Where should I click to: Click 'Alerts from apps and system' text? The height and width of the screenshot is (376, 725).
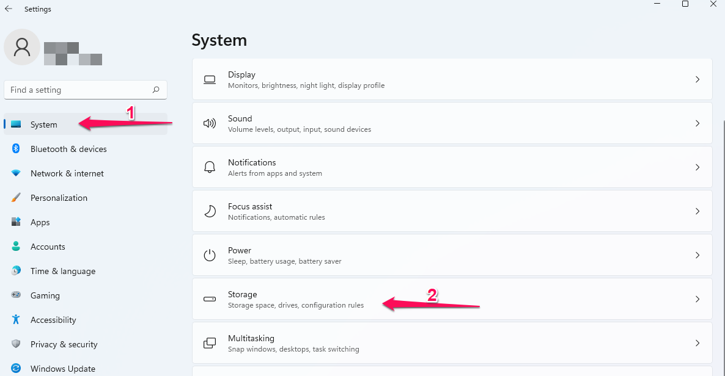pos(275,173)
